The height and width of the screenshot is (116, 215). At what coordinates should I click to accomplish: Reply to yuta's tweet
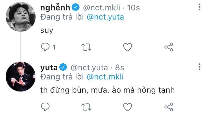tap(45, 107)
